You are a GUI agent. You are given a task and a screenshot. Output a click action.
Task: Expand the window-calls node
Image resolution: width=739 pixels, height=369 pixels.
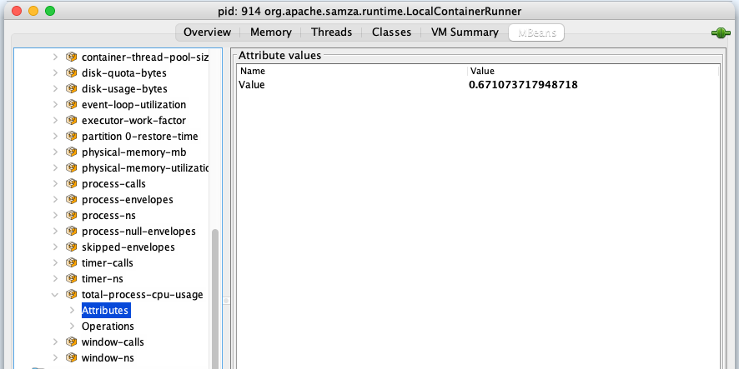tap(55, 342)
